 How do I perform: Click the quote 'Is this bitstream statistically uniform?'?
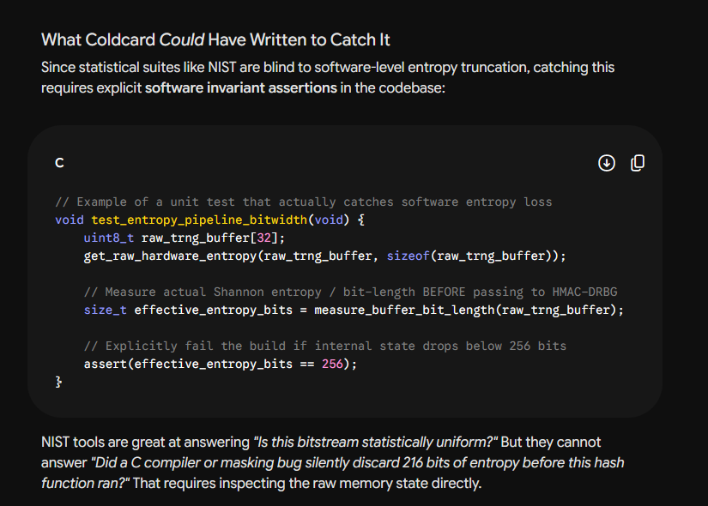375,442
